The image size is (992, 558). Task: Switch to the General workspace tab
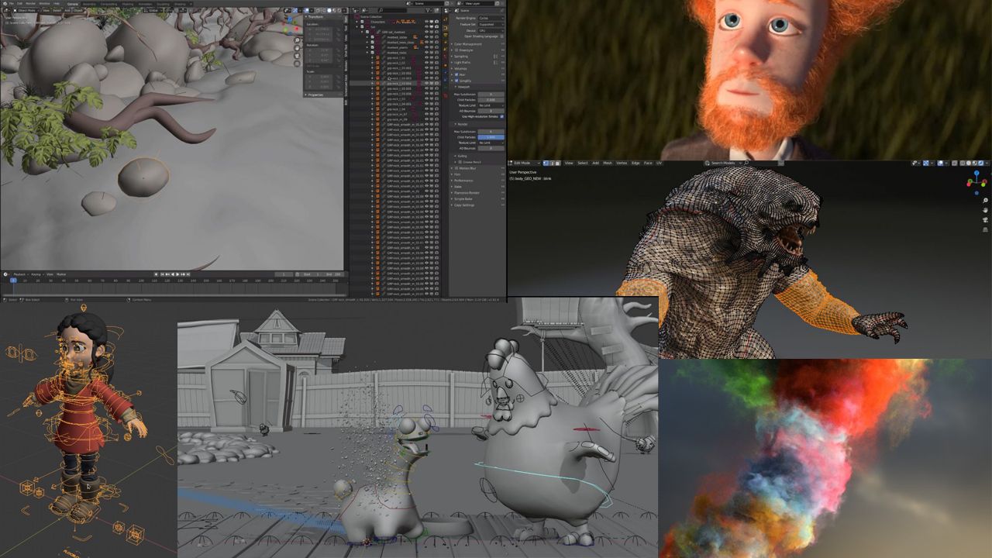click(73, 4)
